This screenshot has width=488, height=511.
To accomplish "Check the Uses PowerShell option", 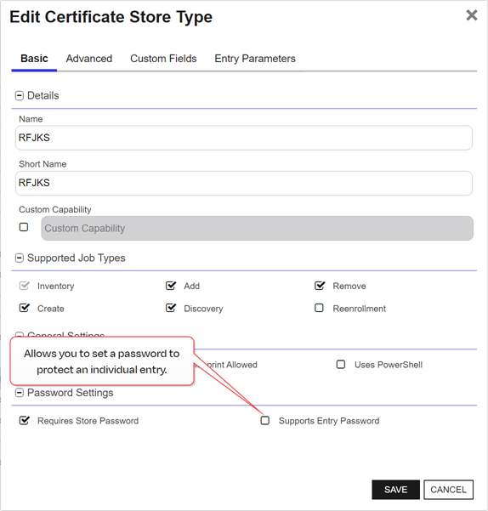I will click(x=341, y=365).
